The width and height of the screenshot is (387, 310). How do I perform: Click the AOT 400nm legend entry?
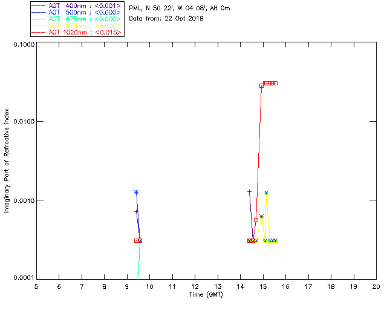(76, 5)
